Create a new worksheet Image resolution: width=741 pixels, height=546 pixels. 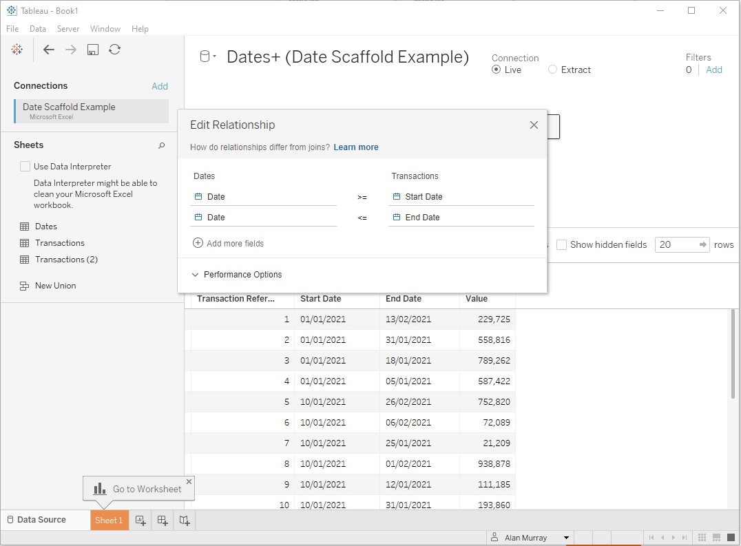[140, 520]
